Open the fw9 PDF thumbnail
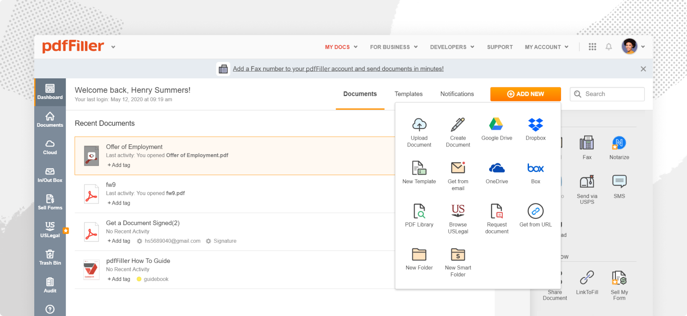This screenshot has height=316, width=687. click(92, 194)
